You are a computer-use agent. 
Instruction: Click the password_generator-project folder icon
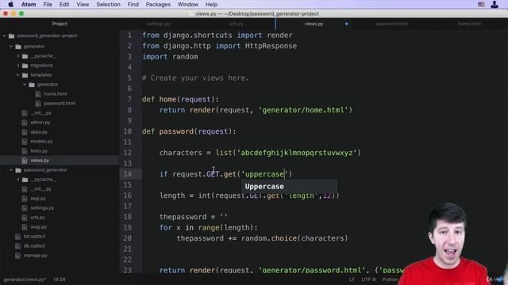click(x=12, y=36)
